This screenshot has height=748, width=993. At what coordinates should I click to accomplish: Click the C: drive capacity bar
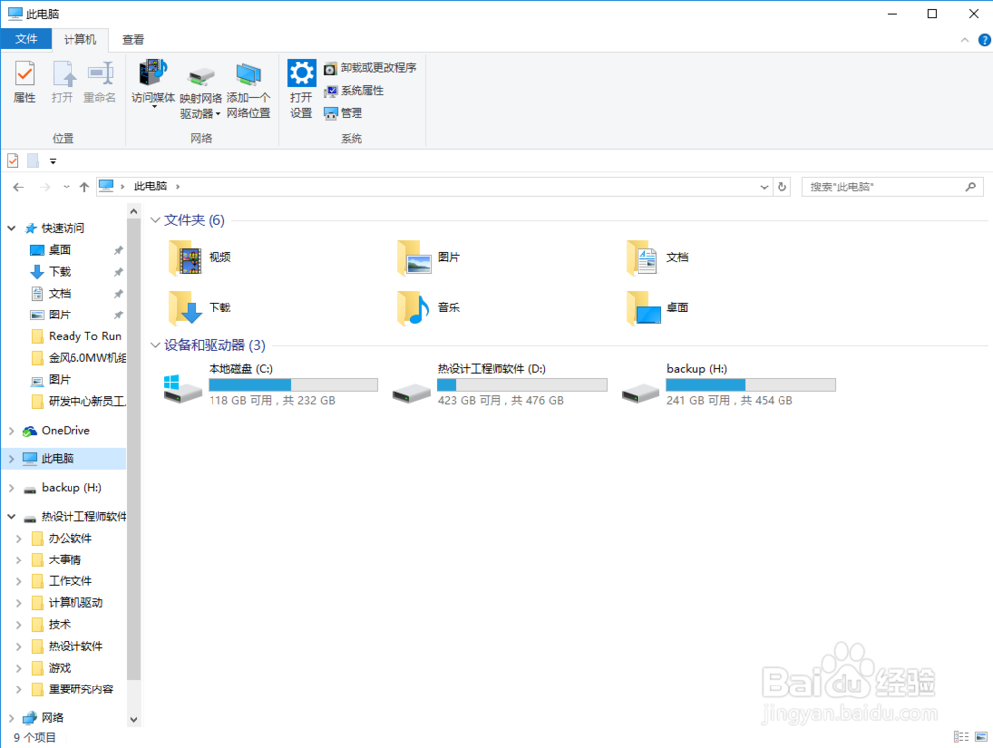(x=292, y=384)
